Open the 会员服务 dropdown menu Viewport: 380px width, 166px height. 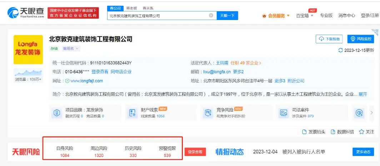pyautogui.click(x=276, y=16)
